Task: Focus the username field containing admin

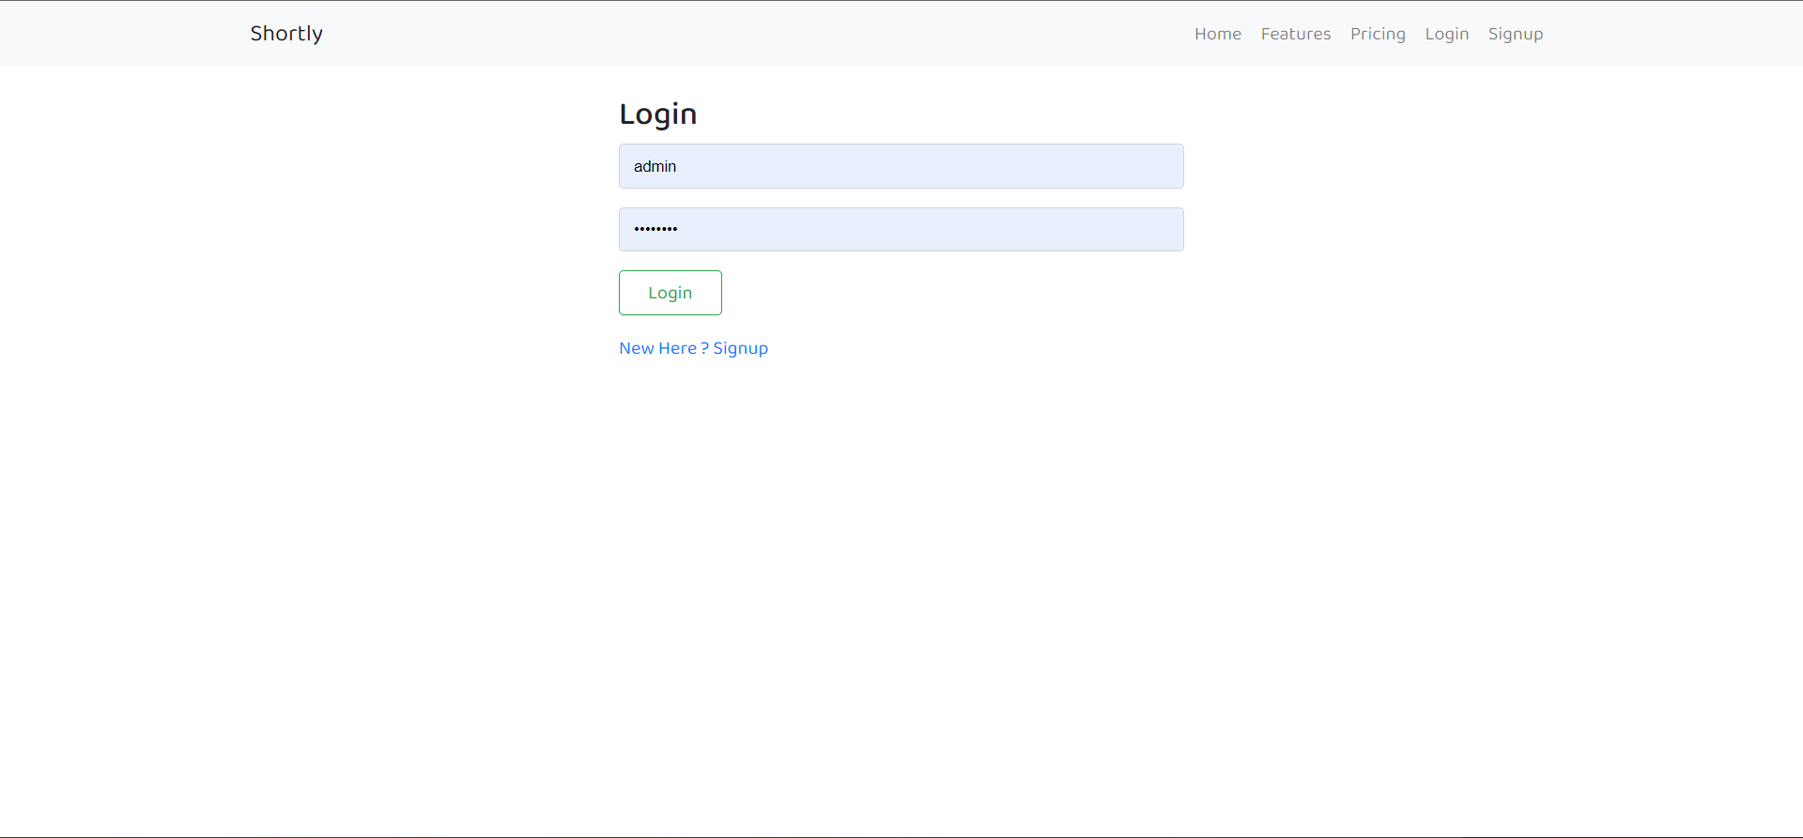Action: (x=901, y=166)
